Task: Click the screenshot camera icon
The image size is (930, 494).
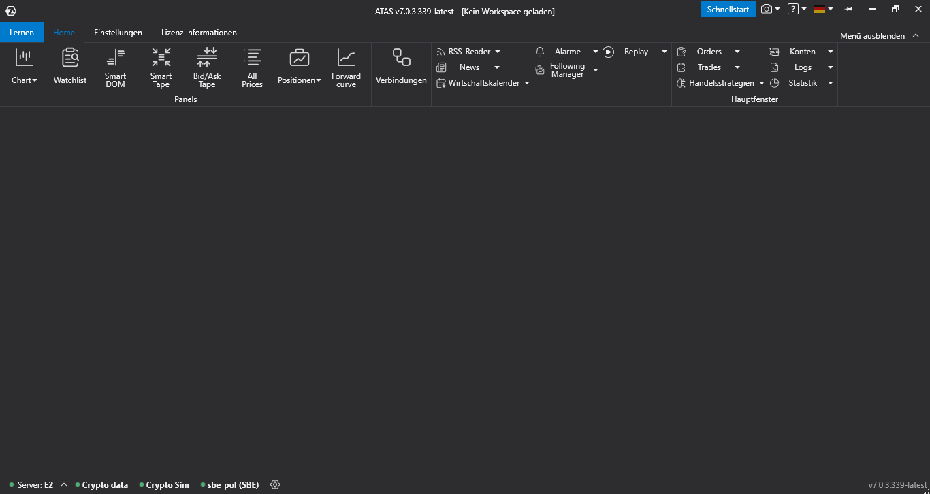Action: click(x=767, y=9)
